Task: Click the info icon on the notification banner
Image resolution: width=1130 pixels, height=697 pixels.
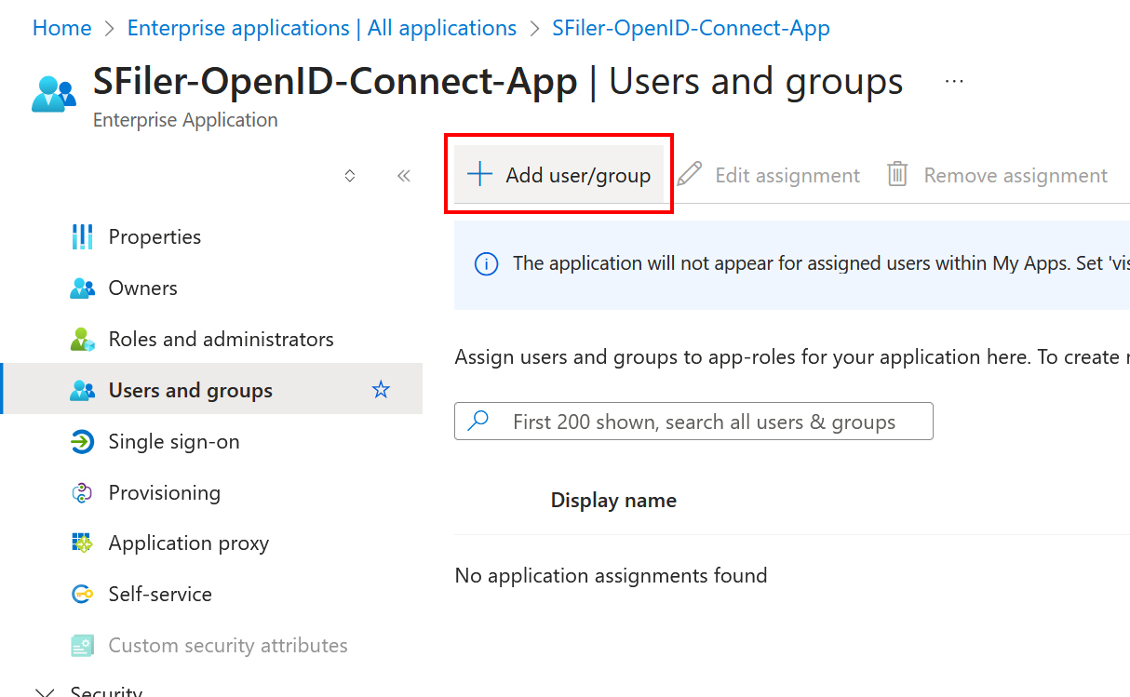Action: [485, 263]
